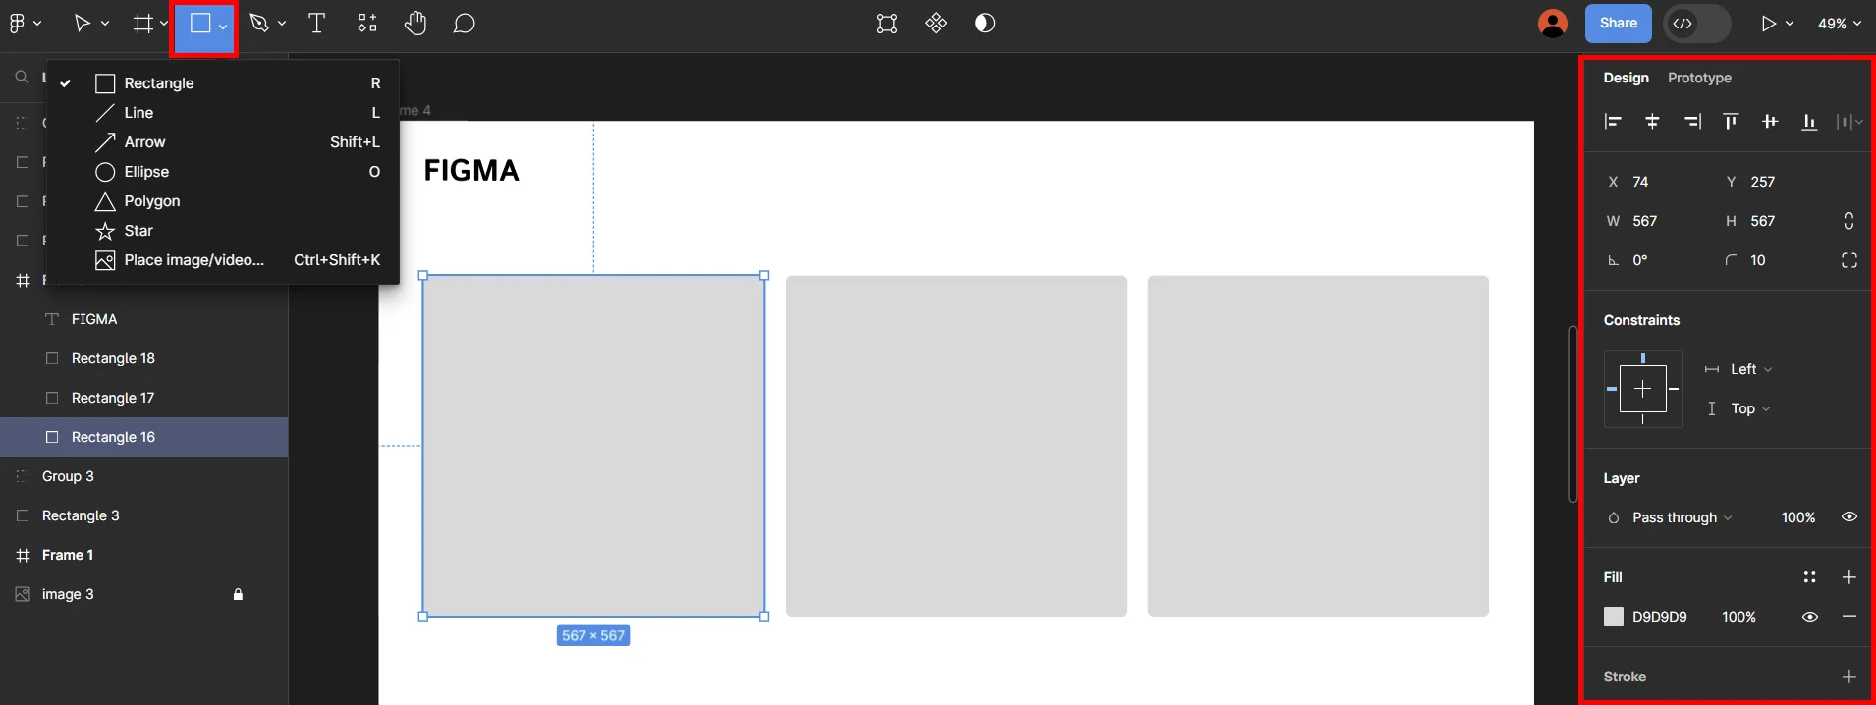Choose Star from shape menu

[x=223, y=231]
